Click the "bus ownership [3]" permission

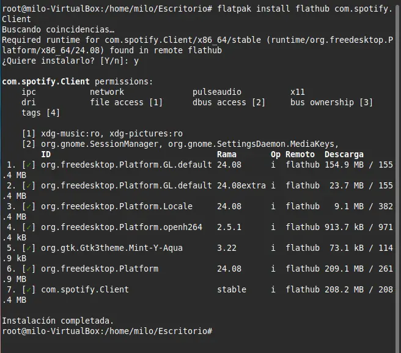click(331, 103)
